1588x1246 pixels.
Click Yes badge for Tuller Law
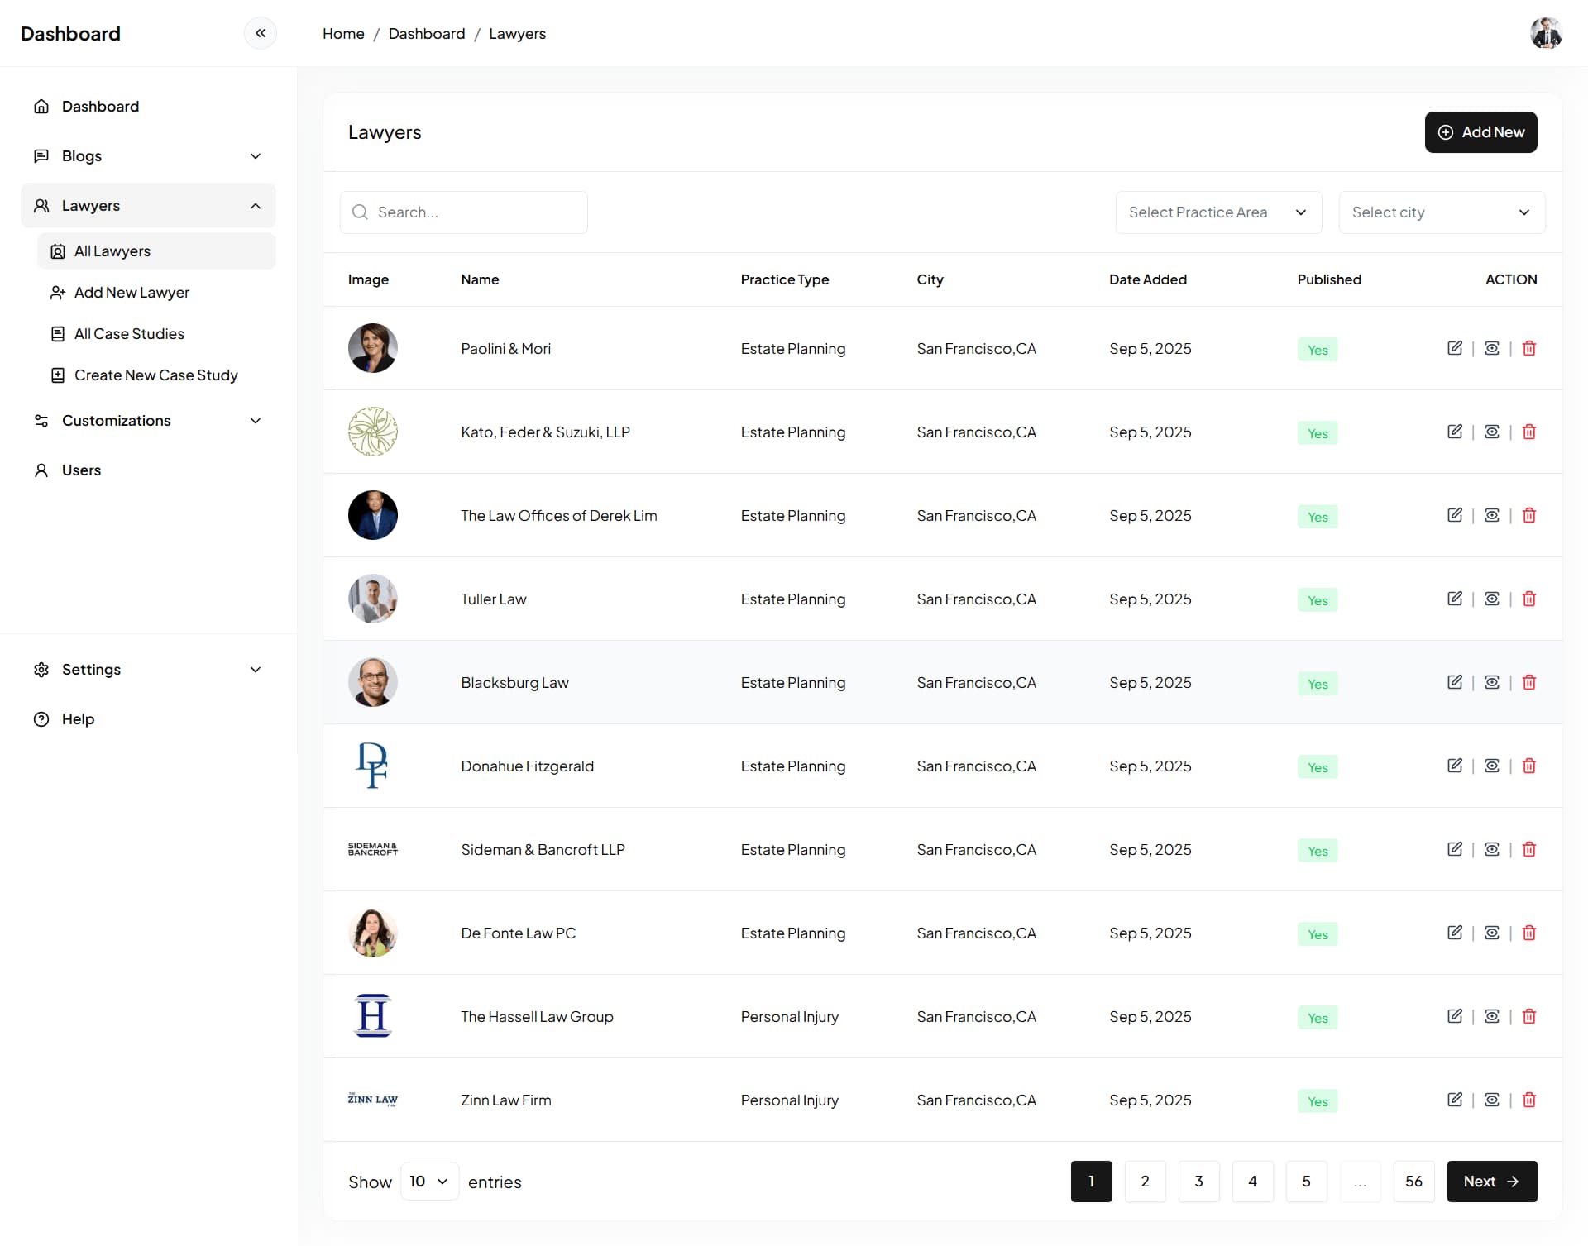pos(1318,600)
